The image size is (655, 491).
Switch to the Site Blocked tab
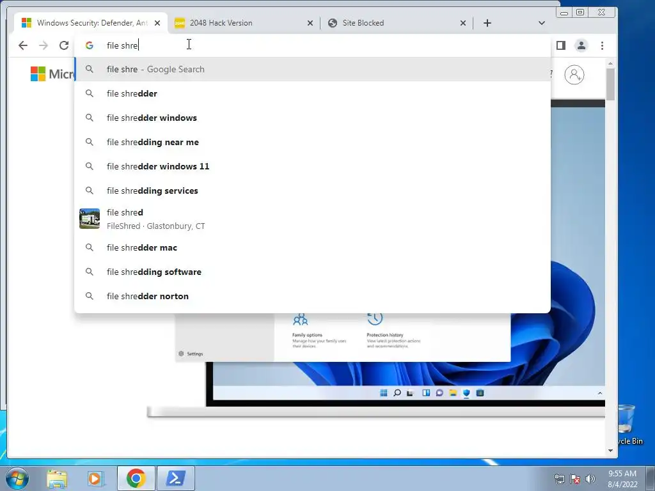[x=397, y=23]
